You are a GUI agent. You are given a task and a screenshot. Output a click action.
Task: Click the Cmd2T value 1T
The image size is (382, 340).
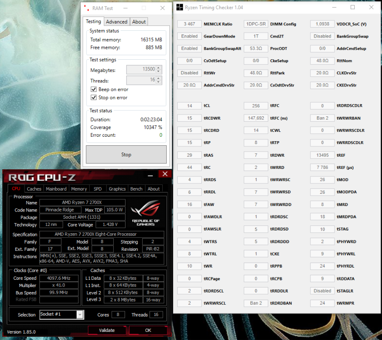tap(256, 36)
